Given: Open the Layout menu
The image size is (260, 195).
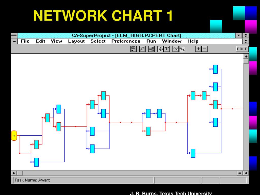Looking at the screenshot, I should click(x=76, y=41).
